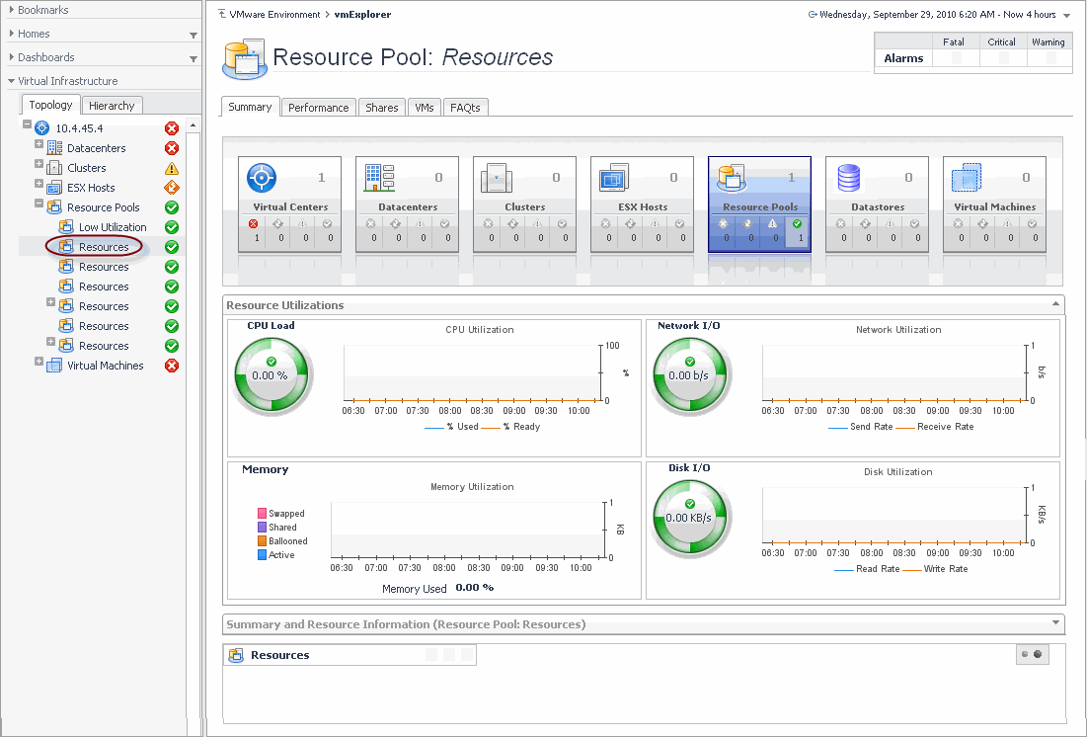The width and height of the screenshot is (1087, 737).
Task: Click the Virtual Centers tile icon
Action: [261, 179]
